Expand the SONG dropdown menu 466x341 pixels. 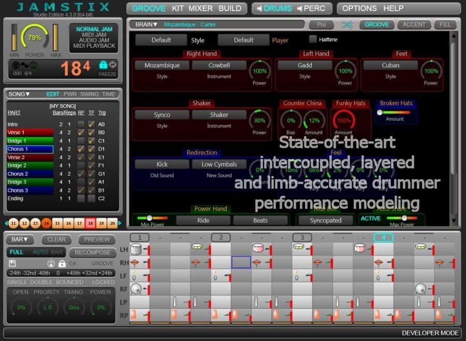[x=20, y=94]
